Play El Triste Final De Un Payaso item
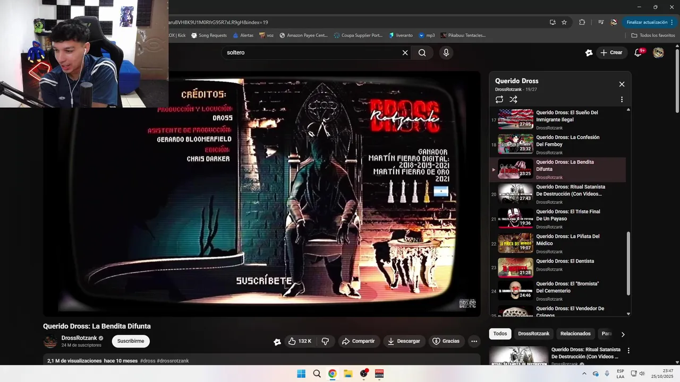 pyautogui.click(x=557, y=219)
